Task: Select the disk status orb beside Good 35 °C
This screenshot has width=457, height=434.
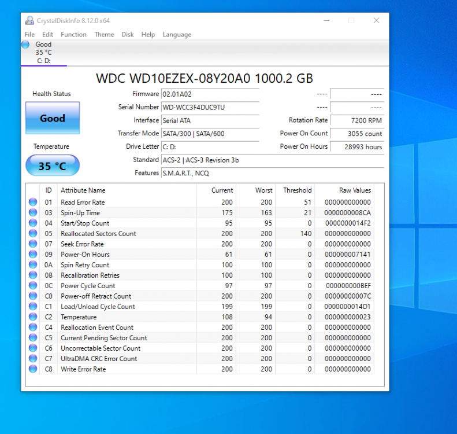Action: coord(25,45)
